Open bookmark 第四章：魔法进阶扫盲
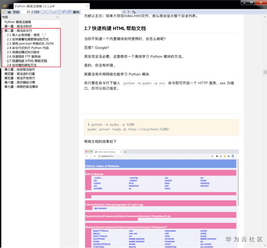267x248 pixels. (20, 74)
